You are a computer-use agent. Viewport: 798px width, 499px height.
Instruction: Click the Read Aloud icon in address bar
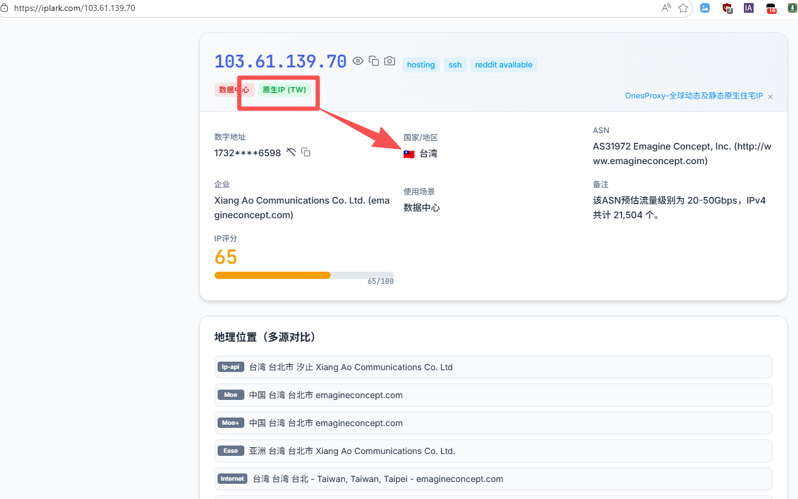[666, 8]
